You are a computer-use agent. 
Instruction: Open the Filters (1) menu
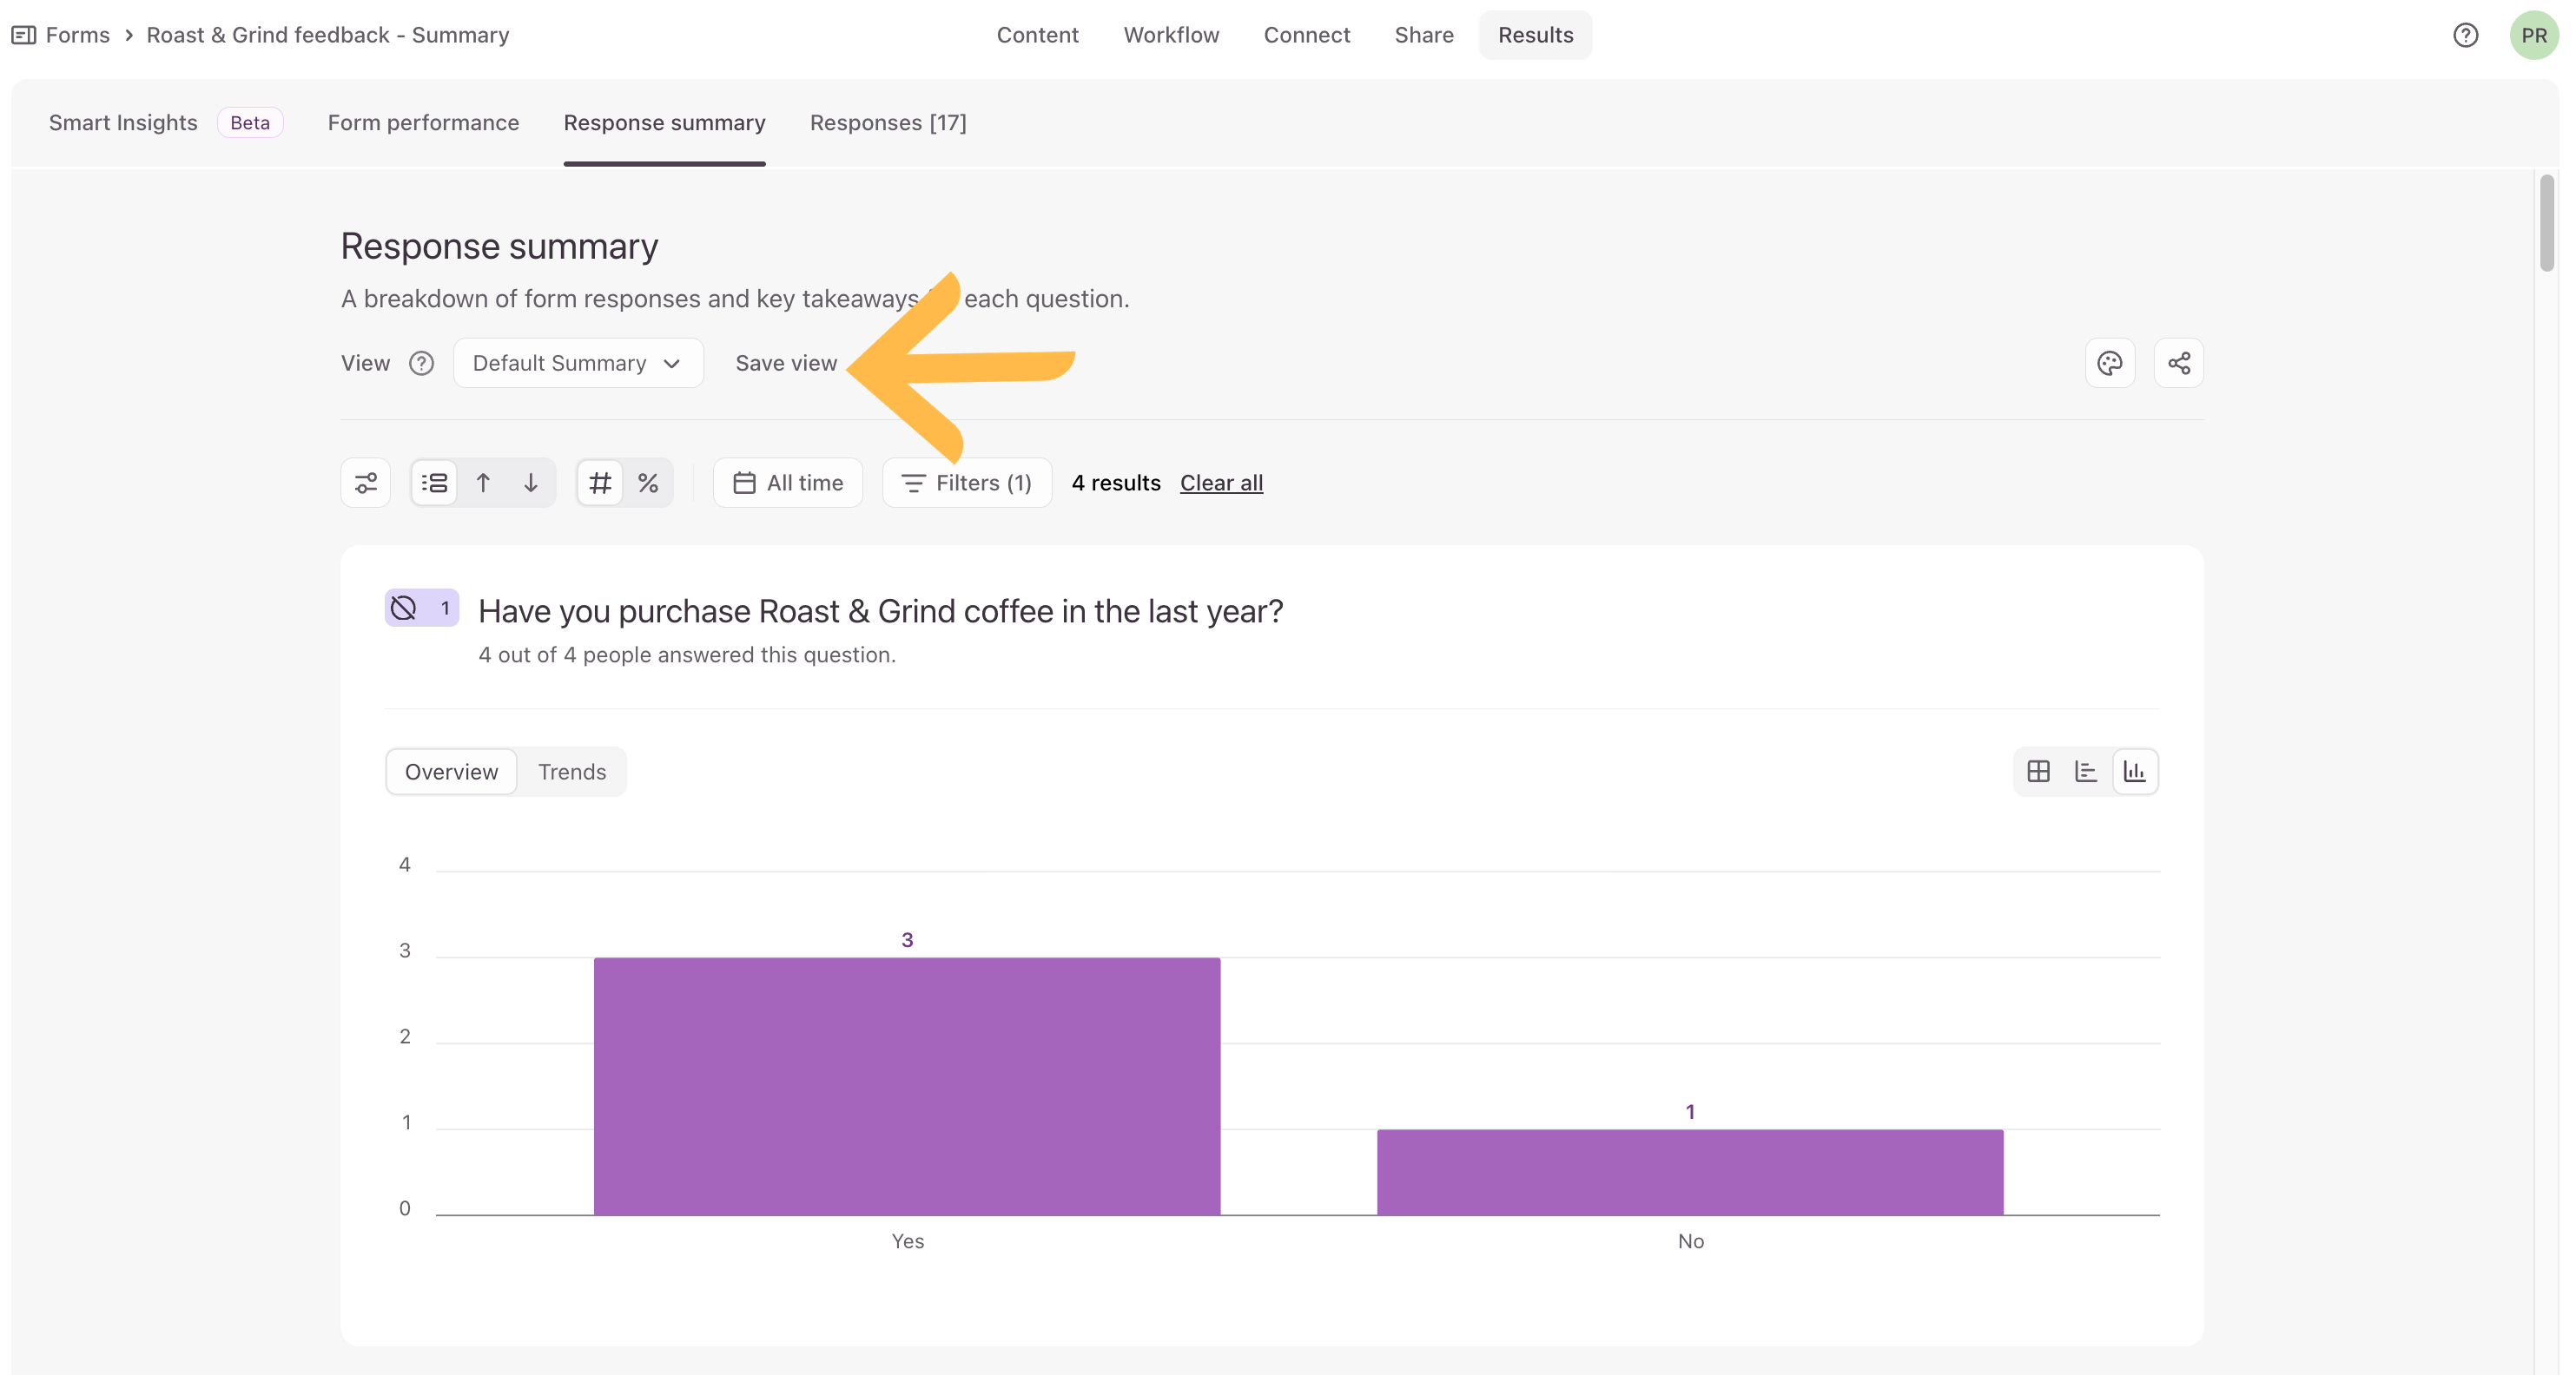coord(967,483)
